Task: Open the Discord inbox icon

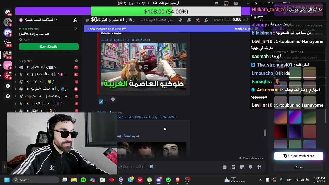Action: pyautogui.click(x=226, y=3)
